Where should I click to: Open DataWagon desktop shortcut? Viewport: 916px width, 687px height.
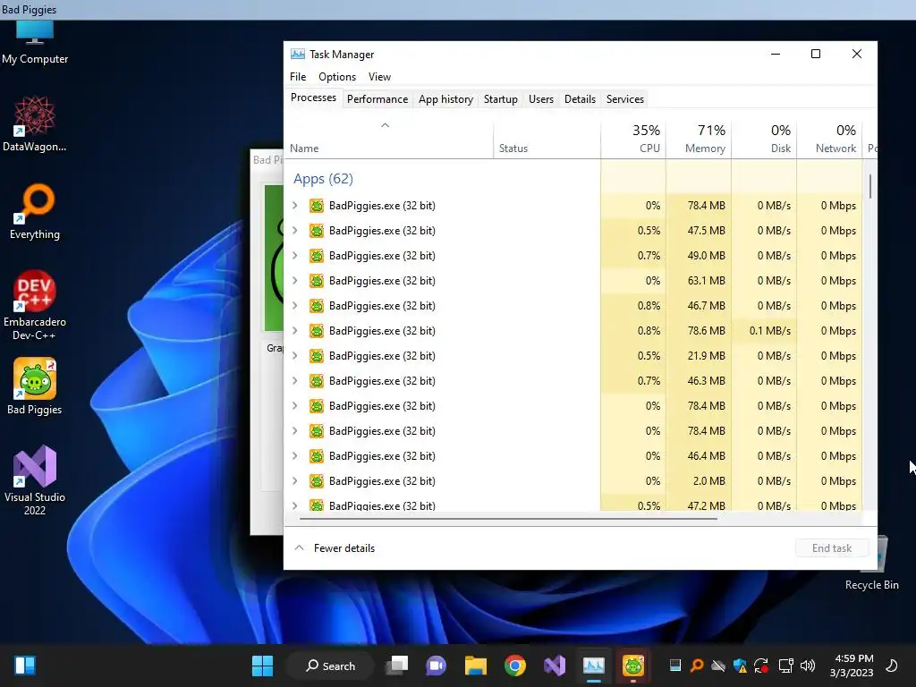tap(35, 123)
